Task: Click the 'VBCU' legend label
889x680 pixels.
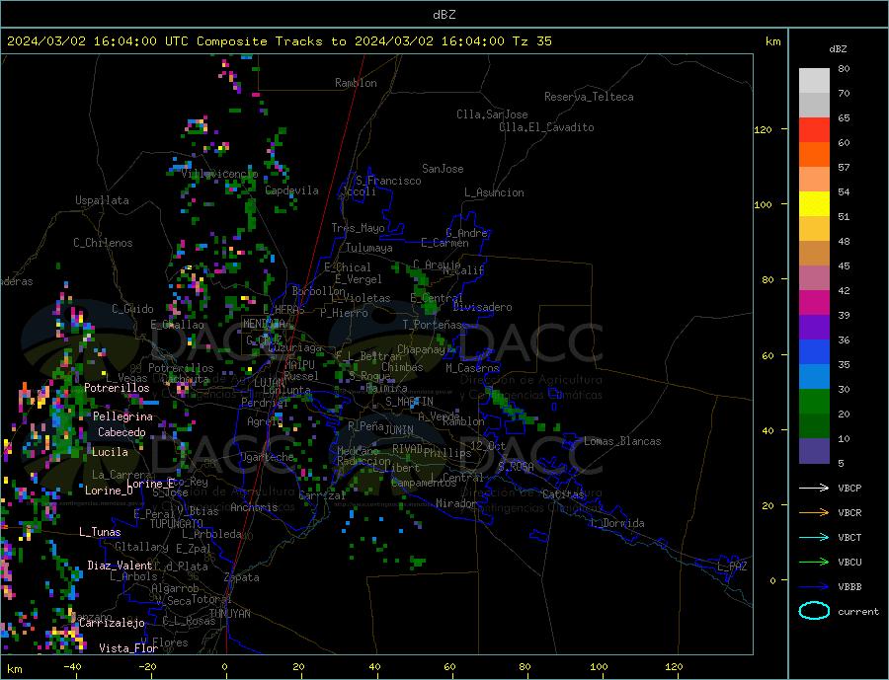Action: pos(849,563)
